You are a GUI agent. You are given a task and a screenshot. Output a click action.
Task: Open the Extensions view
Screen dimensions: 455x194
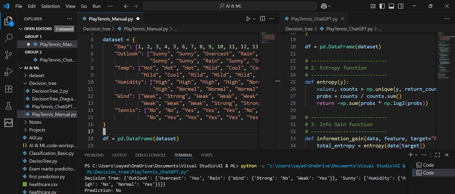point(8,89)
